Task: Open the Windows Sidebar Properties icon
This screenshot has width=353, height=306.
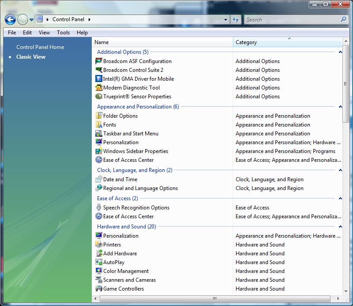Action: [98, 151]
